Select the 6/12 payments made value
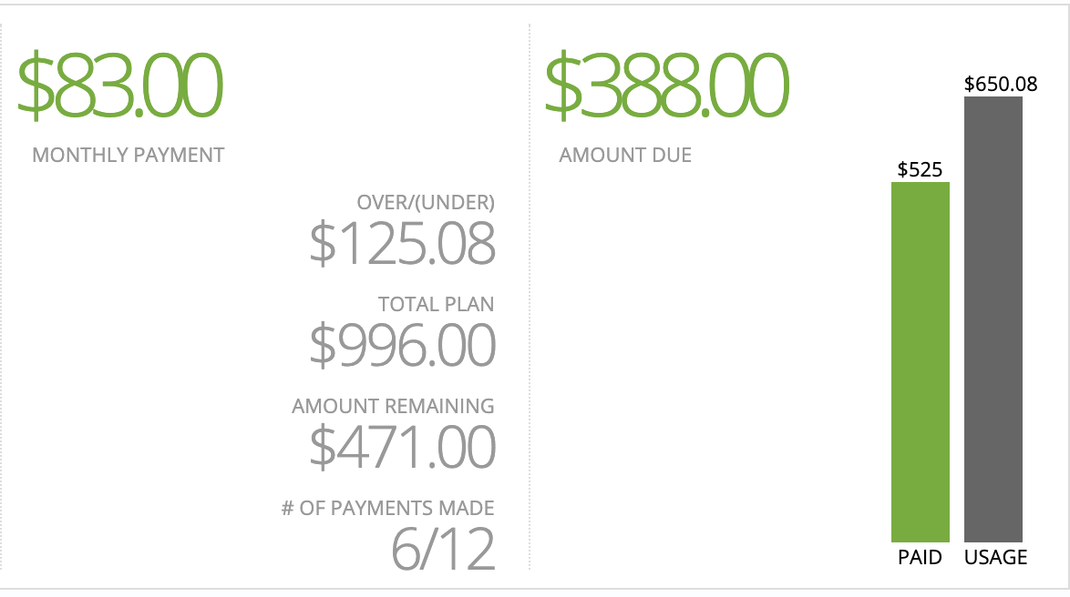The height and width of the screenshot is (597, 1070). pyautogui.click(x=444, y=550)
